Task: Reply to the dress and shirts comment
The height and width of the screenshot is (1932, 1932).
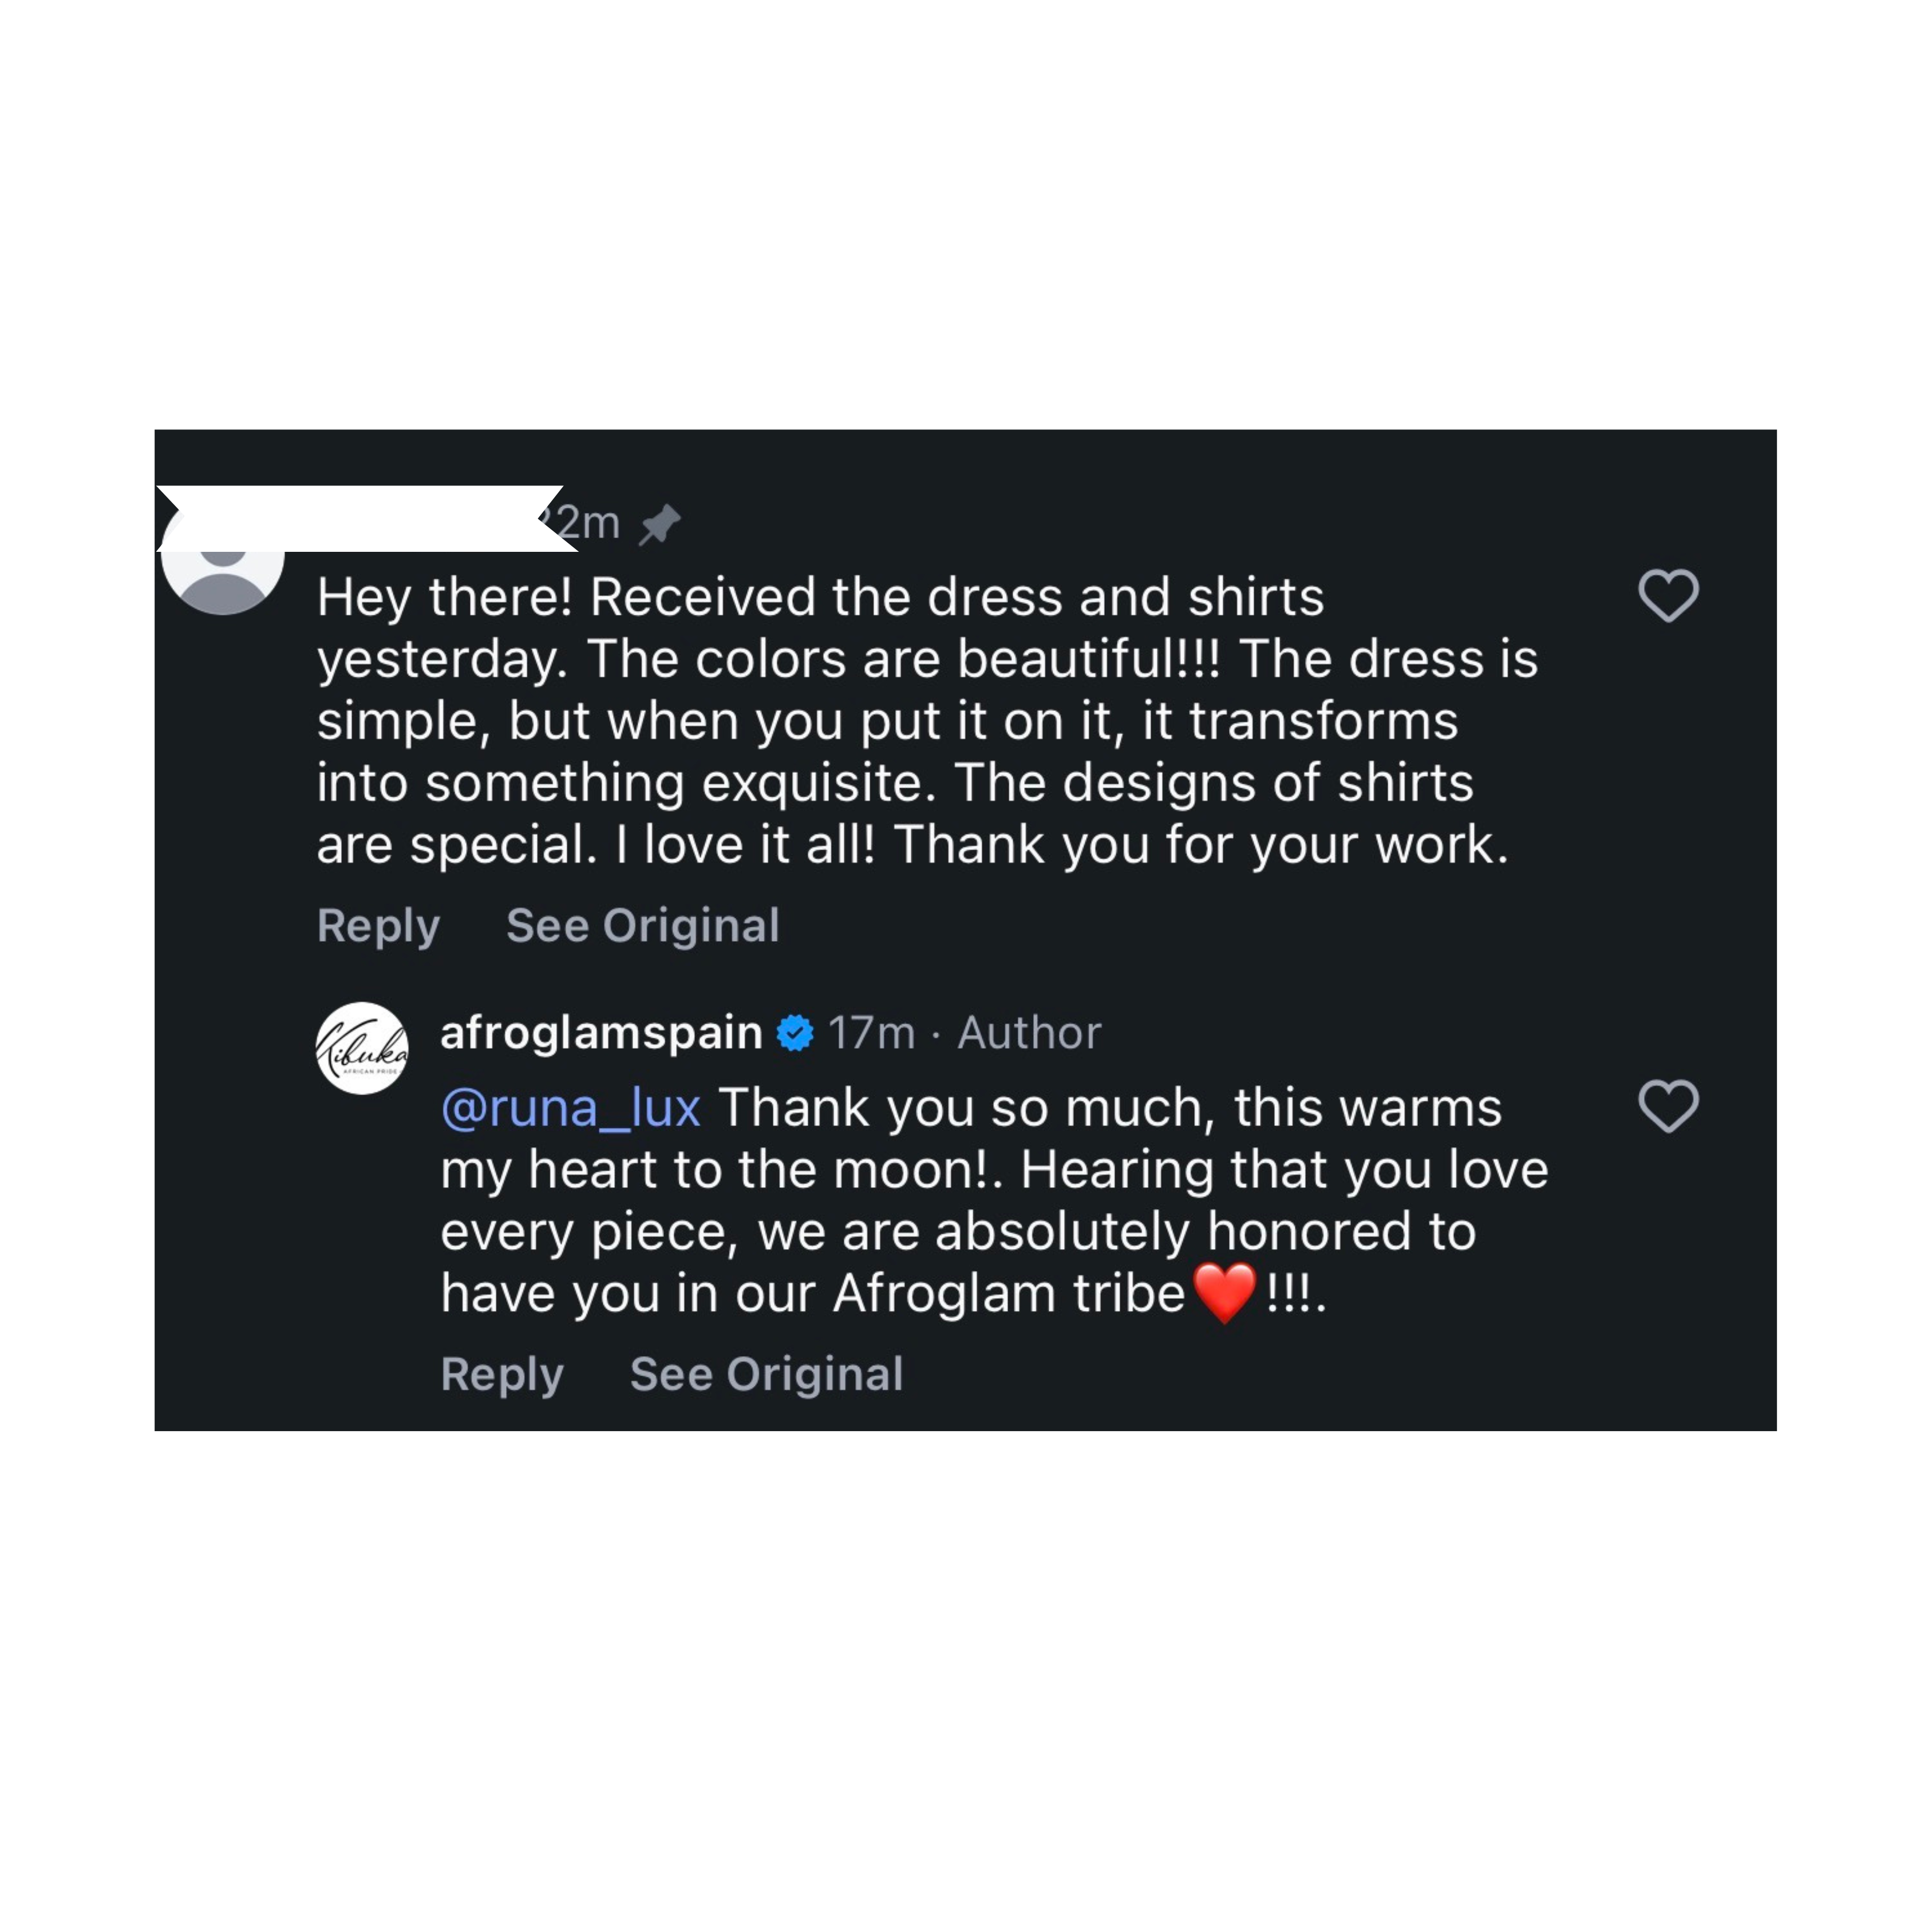Action: 378,926
